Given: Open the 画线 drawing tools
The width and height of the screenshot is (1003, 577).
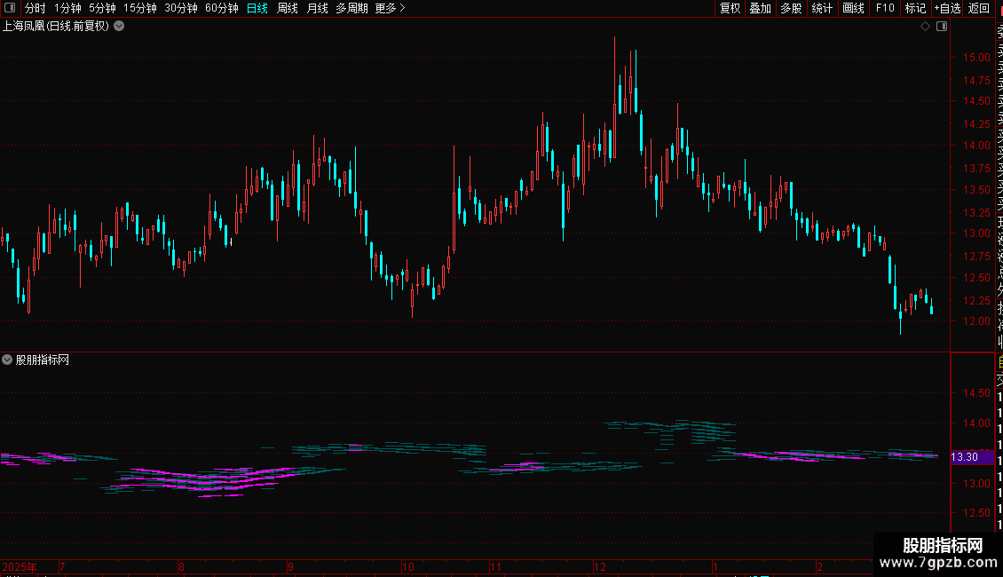Looking at the screenshot, I should coord(853,8).
